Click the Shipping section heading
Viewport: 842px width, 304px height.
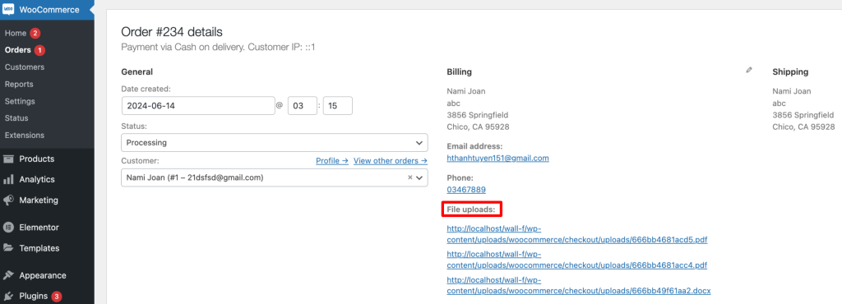790,71
